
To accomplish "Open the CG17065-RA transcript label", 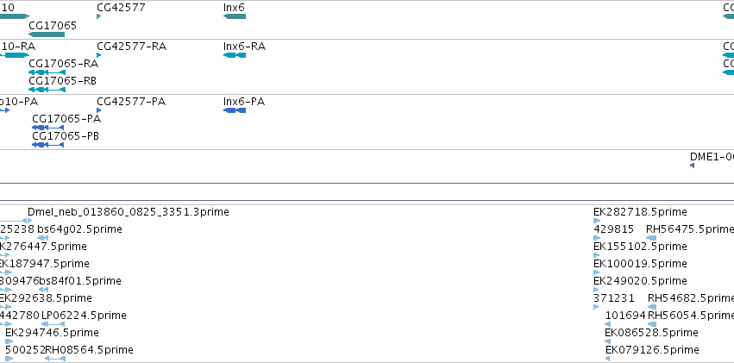I will click(x=63, y=64).
